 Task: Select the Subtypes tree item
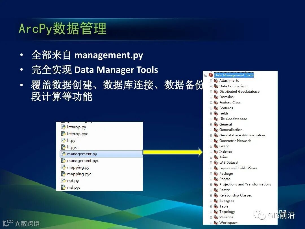(226, 201)
